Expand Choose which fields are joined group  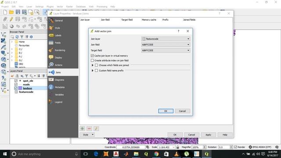[93, 65]
